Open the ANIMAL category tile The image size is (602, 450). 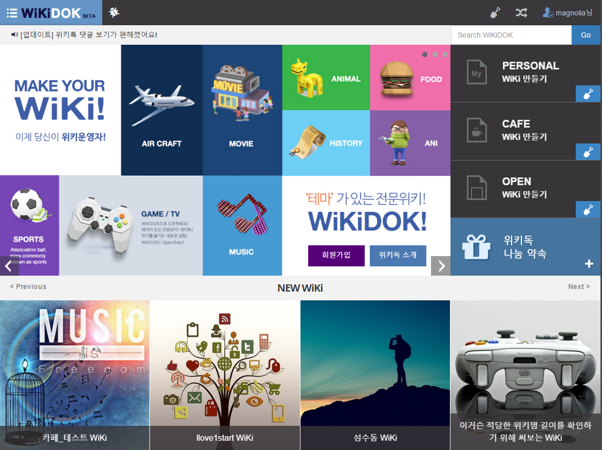click(326, 78)
